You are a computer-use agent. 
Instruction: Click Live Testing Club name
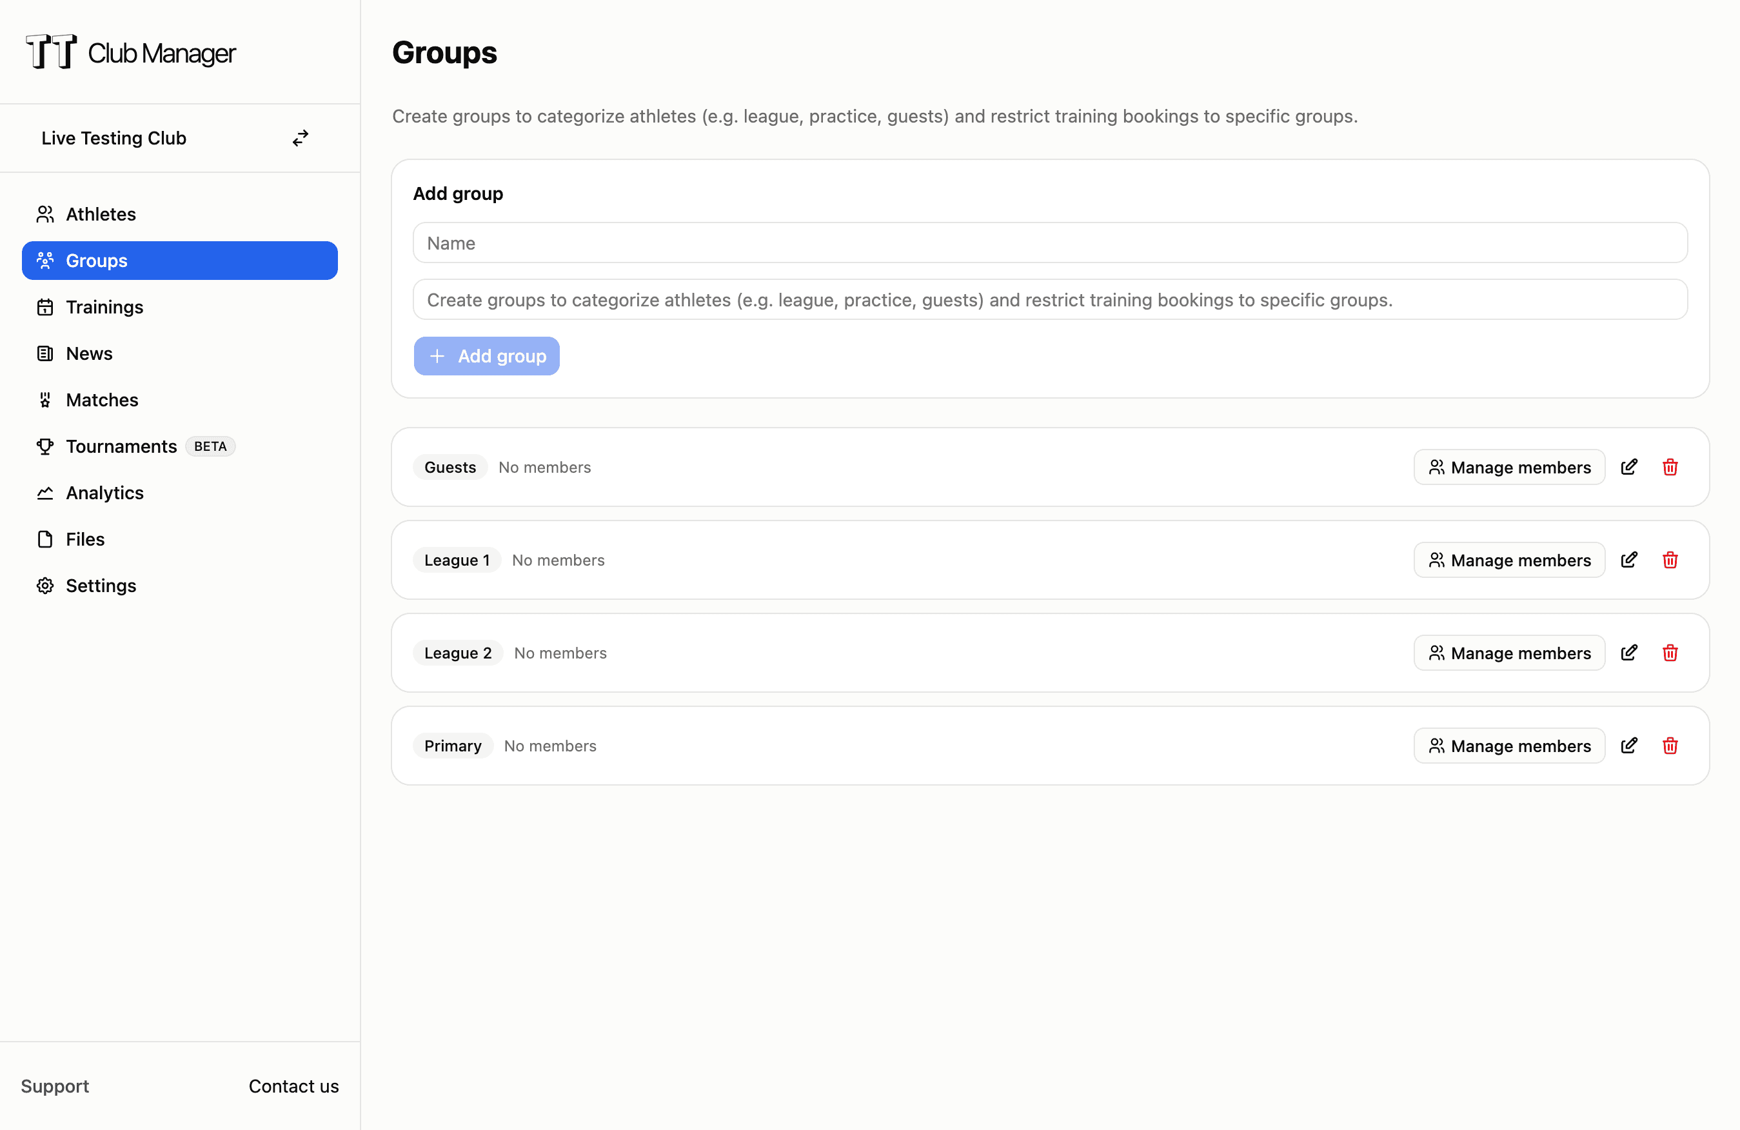point(114,138)
